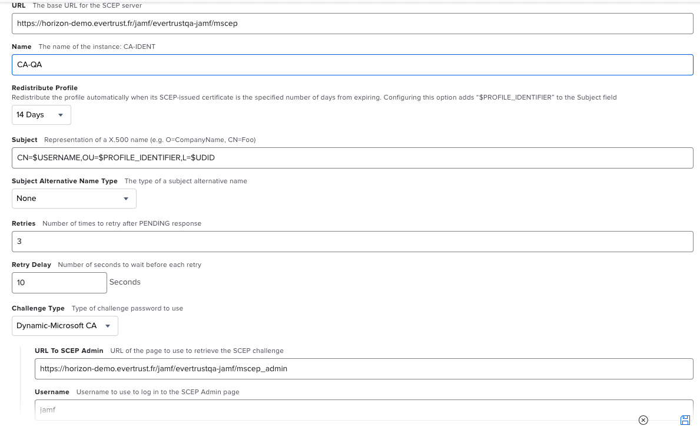Edit the mscep_admin challenge retrieval URL

tap(364, 369)
